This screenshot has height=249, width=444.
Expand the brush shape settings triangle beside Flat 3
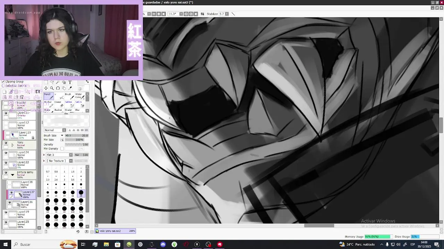tap(44, 155)
